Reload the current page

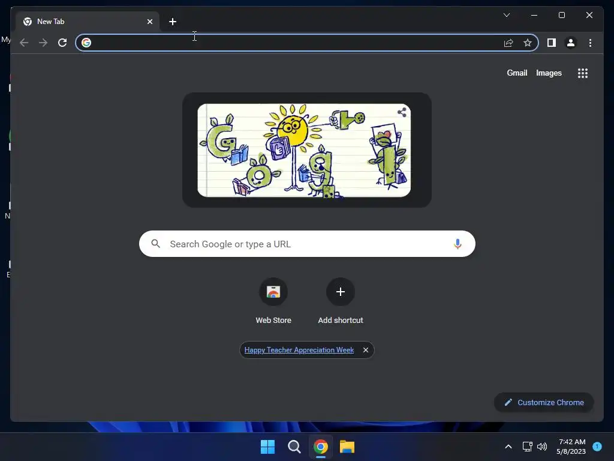[62, 43]
